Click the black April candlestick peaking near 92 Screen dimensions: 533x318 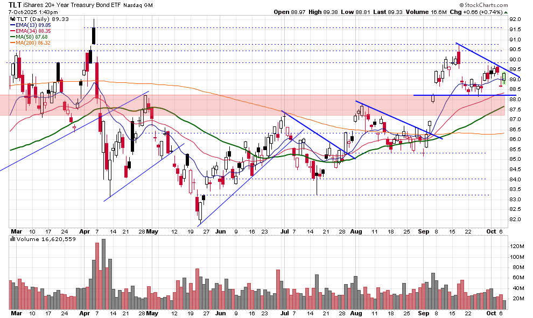pyautogui.click(x=94, y=36)
